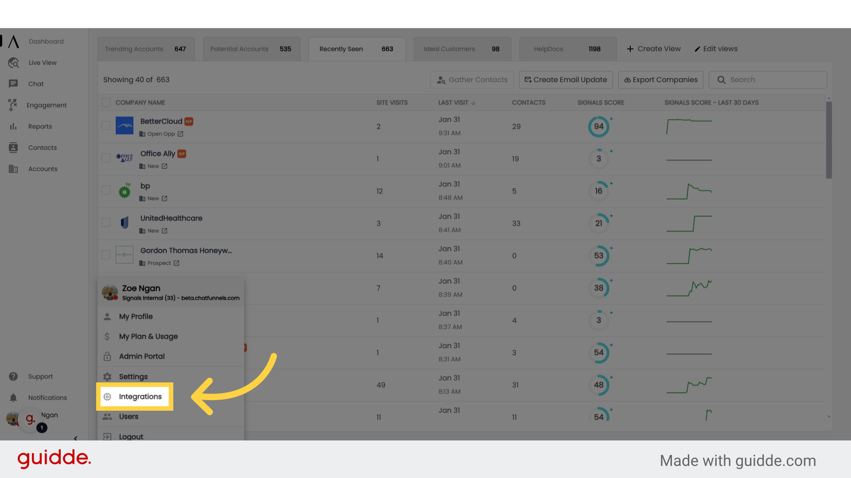
Task: Sort by the Last Visit column arrow
Action: [473, 103]
